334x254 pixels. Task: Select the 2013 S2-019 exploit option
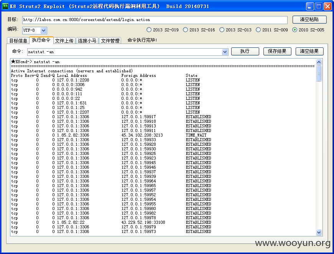coord(163,30)
